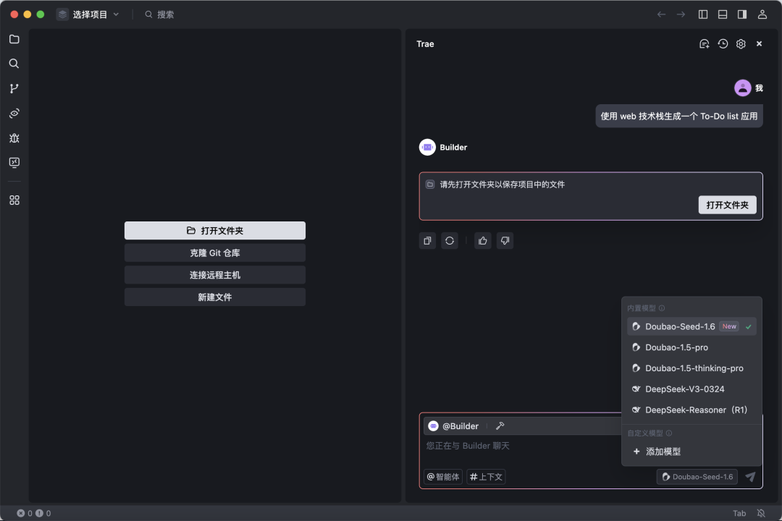Image resolution: width=782 pixels, height=521 pixels.
Task: Click the #上下文 context button
Action: tap(486, 477)
